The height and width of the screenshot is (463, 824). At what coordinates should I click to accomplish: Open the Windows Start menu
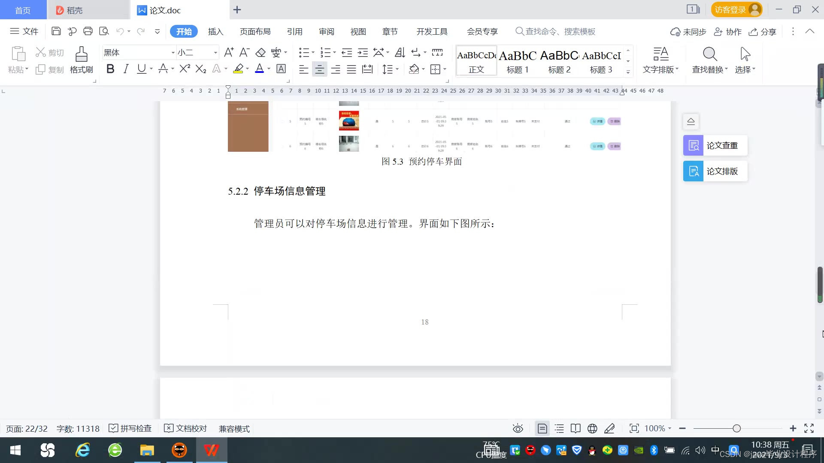pos(15,451)
